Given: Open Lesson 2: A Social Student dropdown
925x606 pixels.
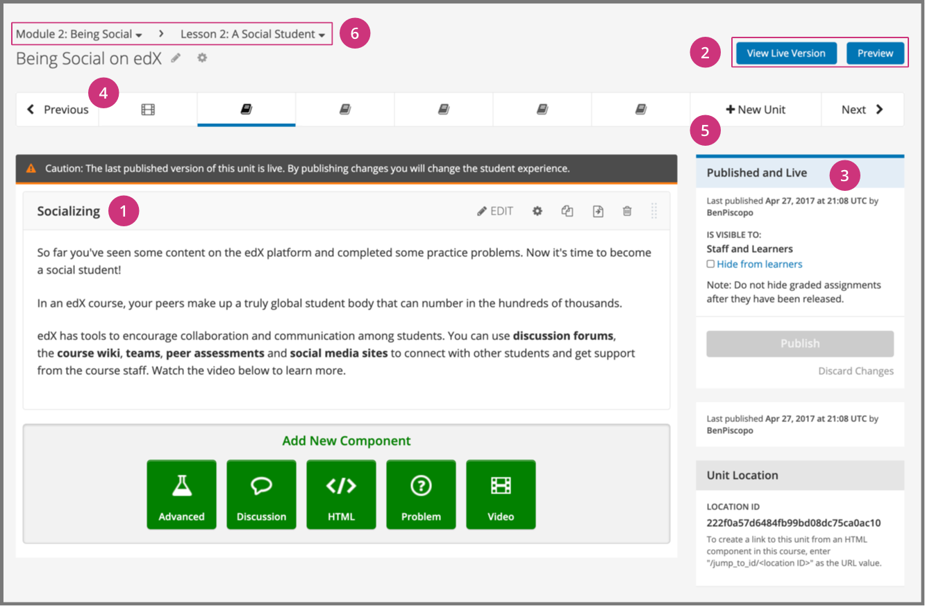Looking at the screenshot, I should click(x=253, y=34).
